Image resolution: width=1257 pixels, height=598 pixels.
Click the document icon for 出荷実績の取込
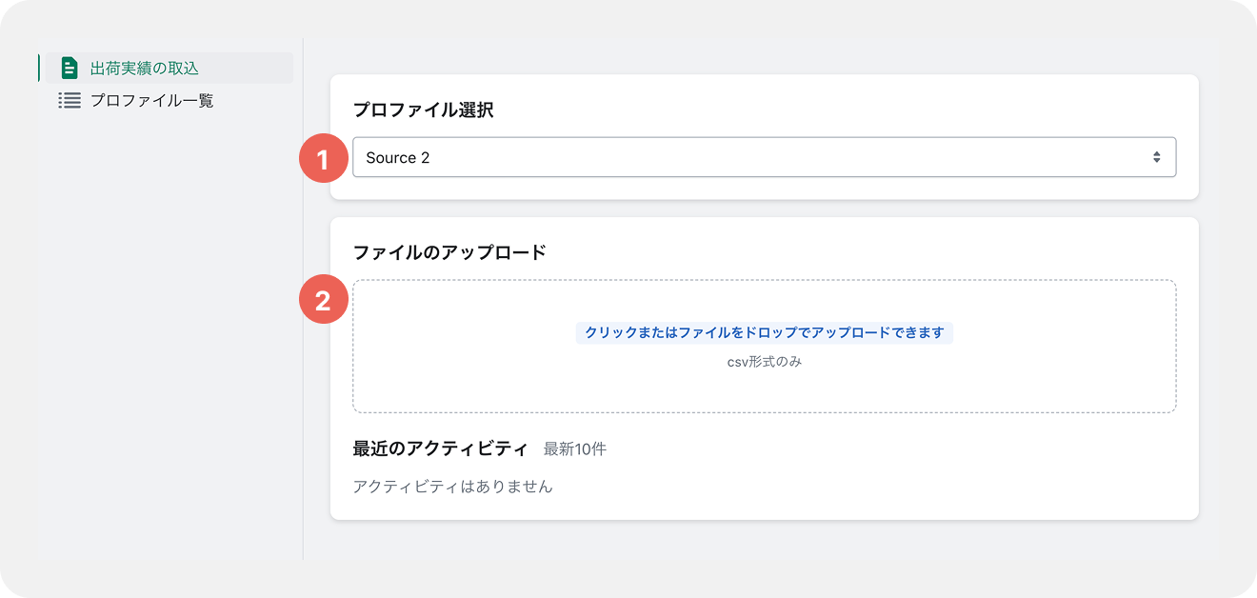[70, 68]
